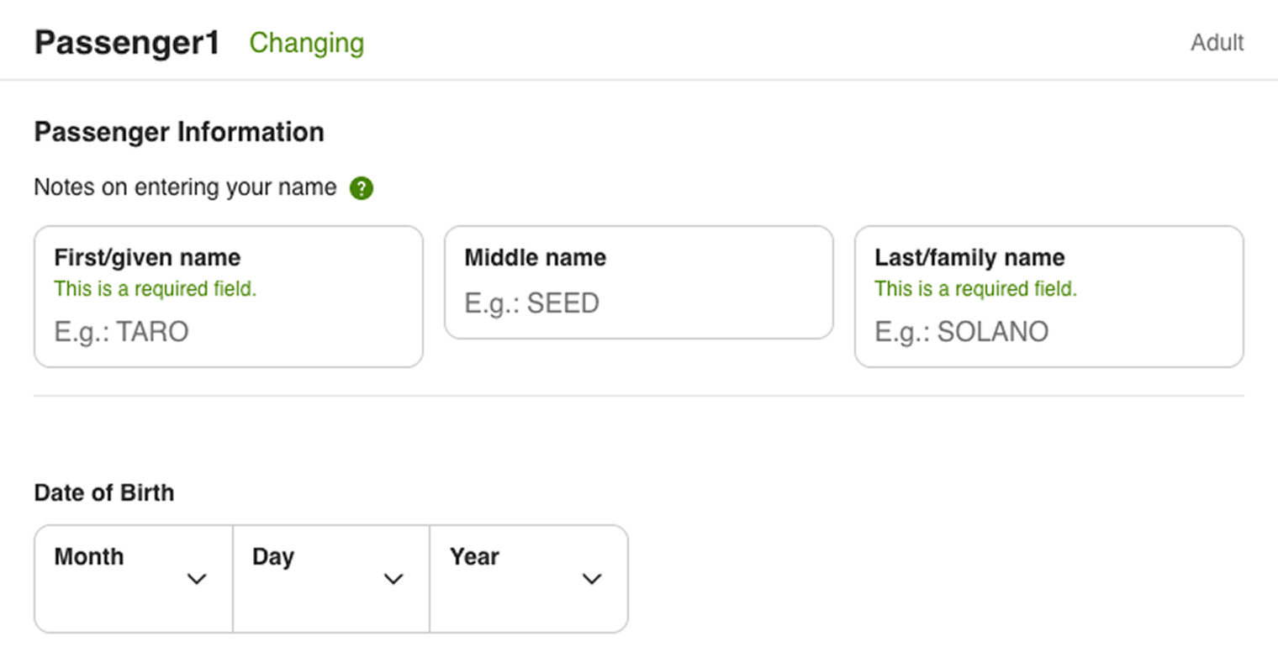The width and height of the screenshot is (1278, 647).
Task: Select the Last/family name field
Action: tap(1048, 331)
